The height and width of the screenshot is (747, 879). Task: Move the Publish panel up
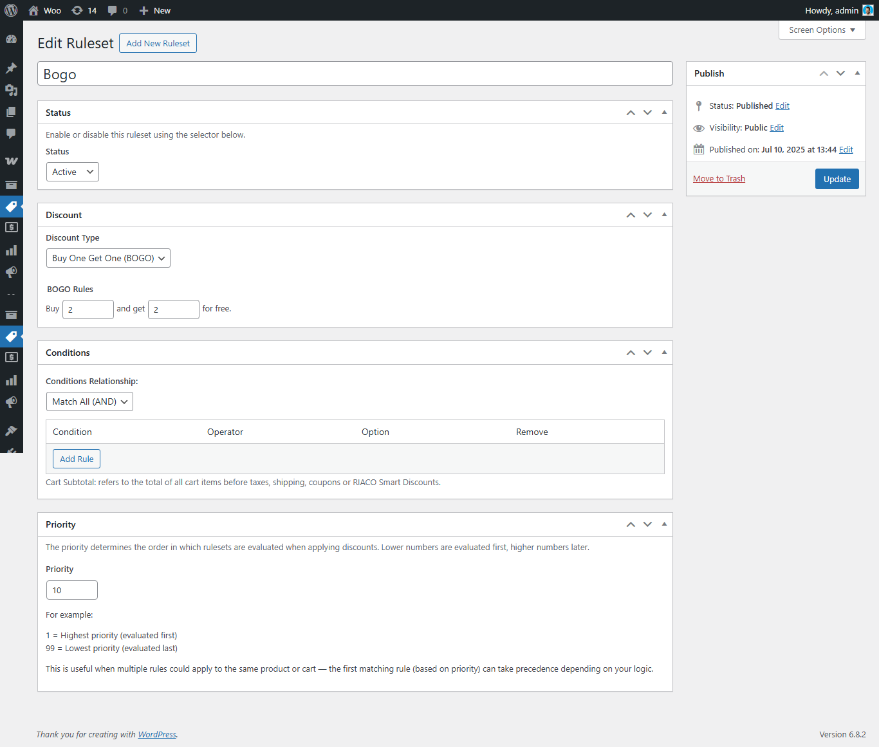824,73
